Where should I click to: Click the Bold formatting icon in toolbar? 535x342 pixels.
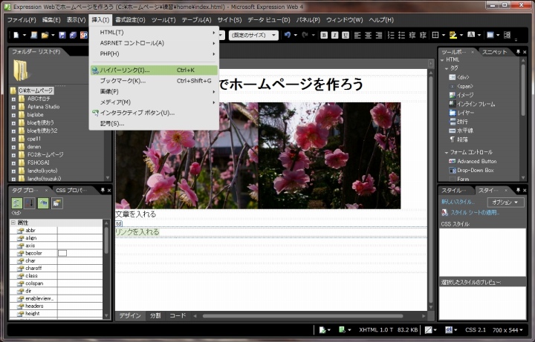(324, 35)
